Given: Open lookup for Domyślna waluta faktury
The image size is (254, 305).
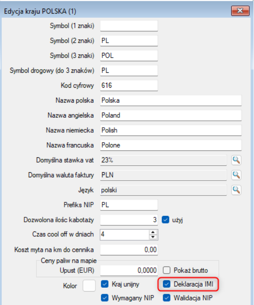Looking at the screenshot, I should (x=236, y=175).
